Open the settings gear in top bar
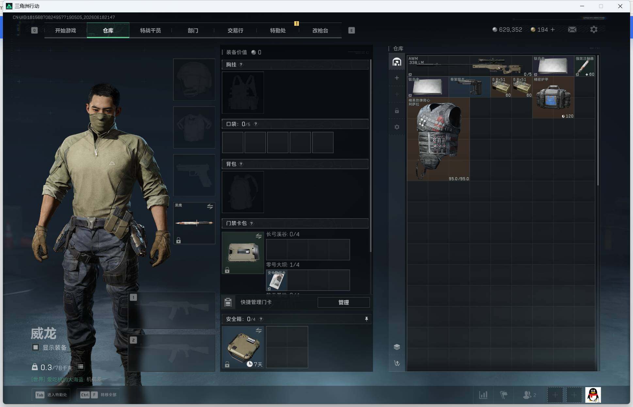The width and height of the screenshot is (633, 407). tap(594, 30)
